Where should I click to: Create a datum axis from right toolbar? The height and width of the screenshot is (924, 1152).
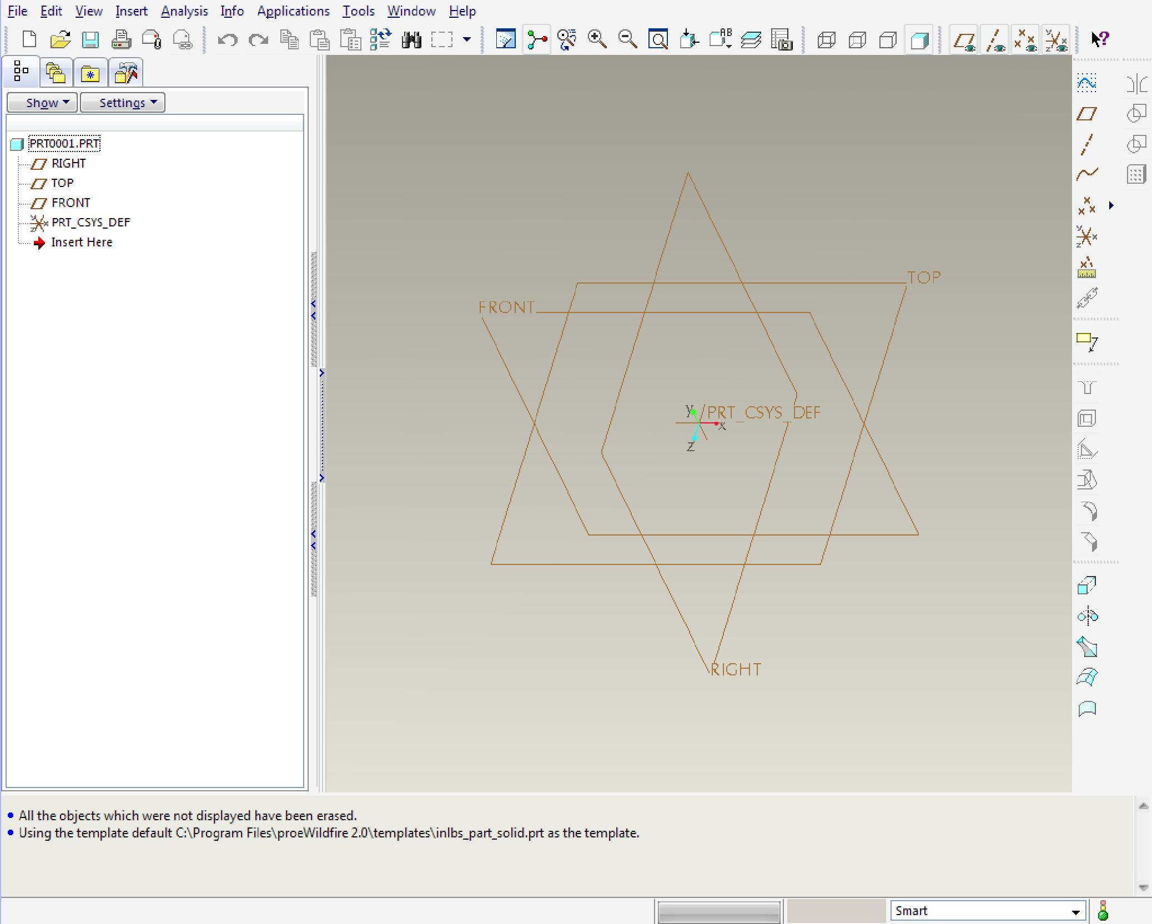[1087, 144]
